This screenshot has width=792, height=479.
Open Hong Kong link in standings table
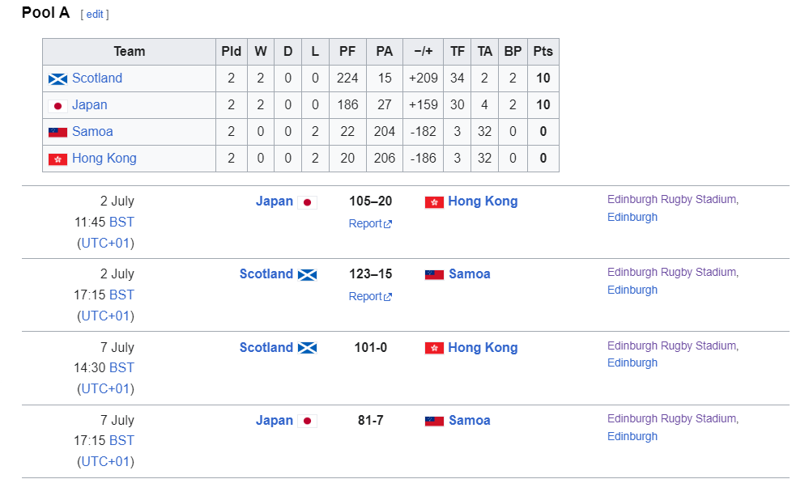pos(104,159)
